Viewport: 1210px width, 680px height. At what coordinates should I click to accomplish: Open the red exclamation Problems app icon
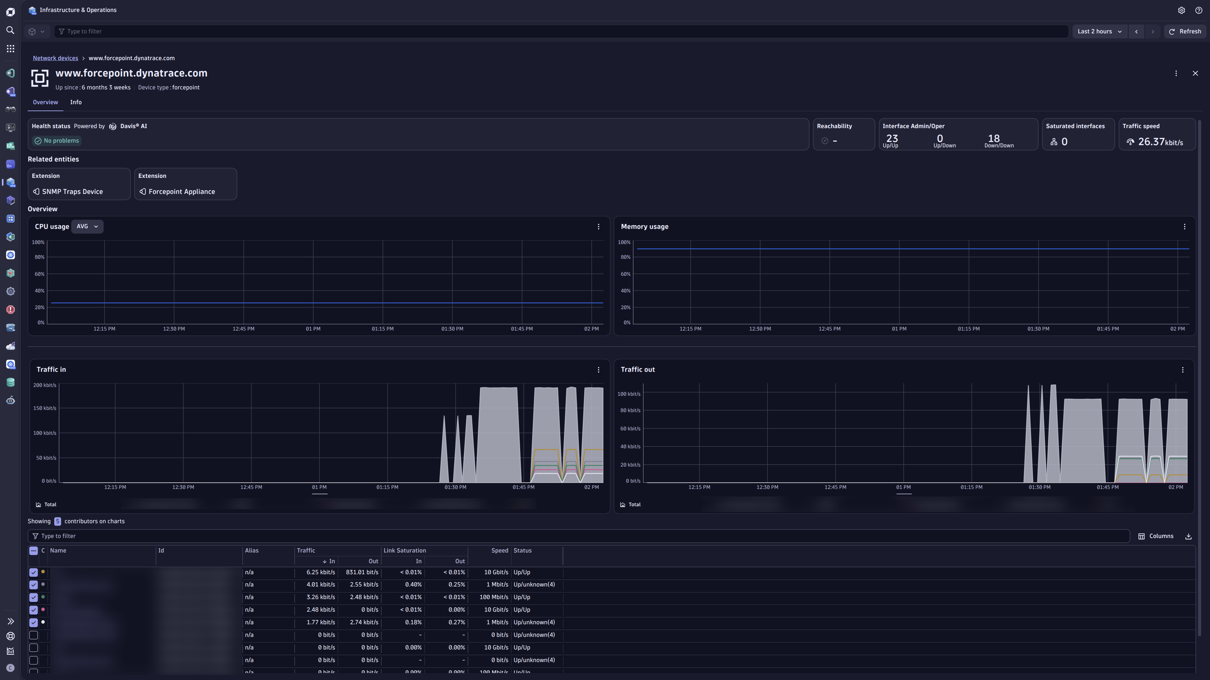click(10, 310)
